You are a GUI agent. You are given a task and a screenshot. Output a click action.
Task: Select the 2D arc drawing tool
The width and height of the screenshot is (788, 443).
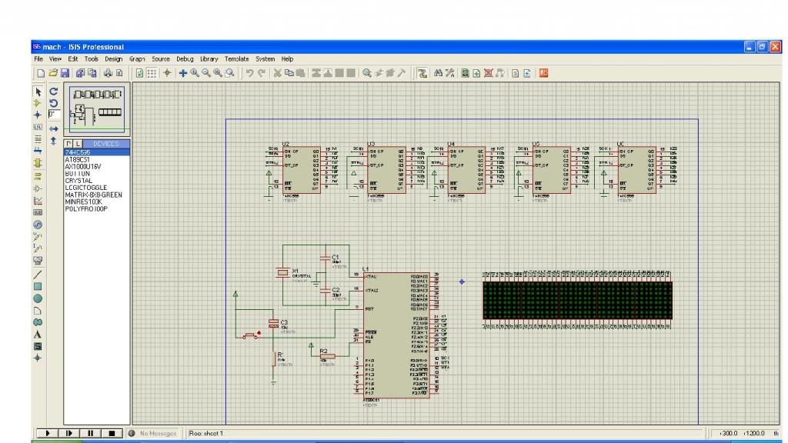point(38,311)
